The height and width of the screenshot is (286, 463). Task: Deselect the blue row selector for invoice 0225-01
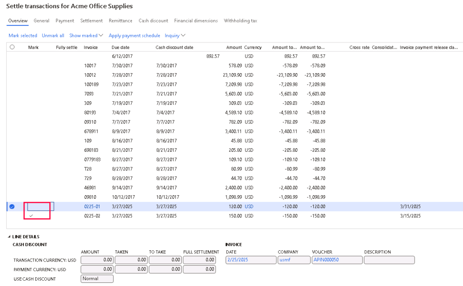click(12, 206)
